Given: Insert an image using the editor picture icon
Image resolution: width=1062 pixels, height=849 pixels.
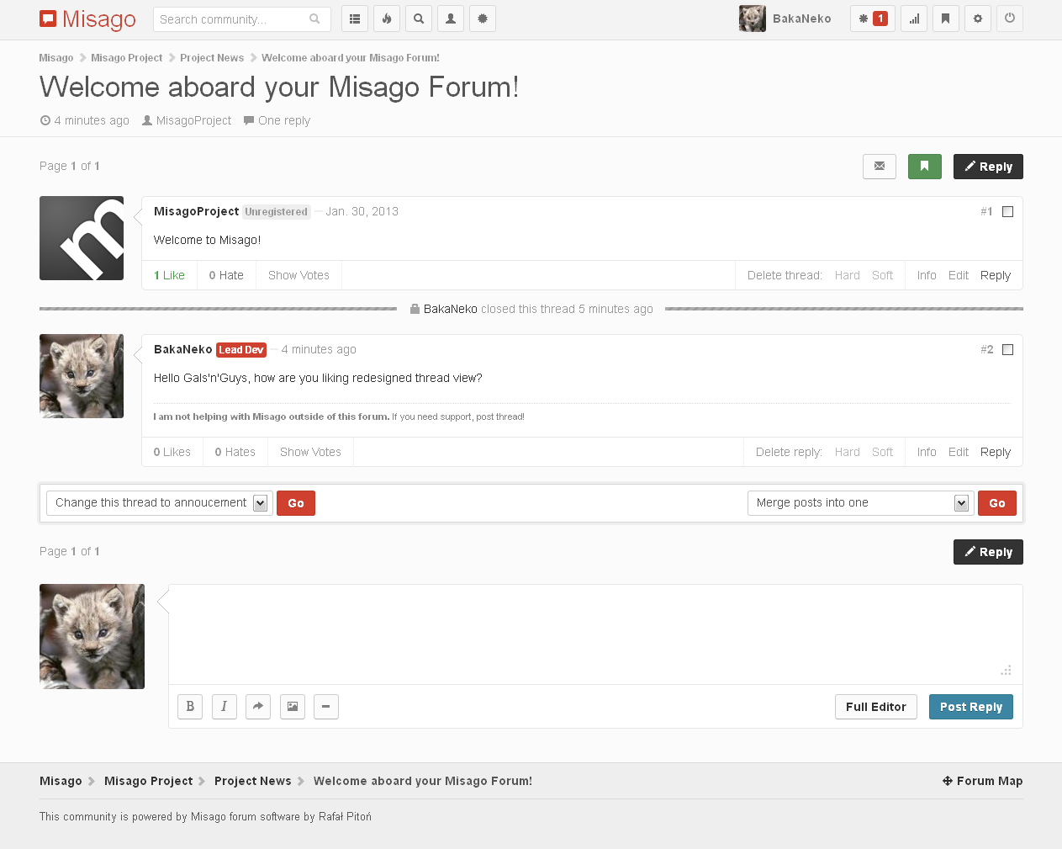Looking at the screenshot, I should click(x=292, y=707).
